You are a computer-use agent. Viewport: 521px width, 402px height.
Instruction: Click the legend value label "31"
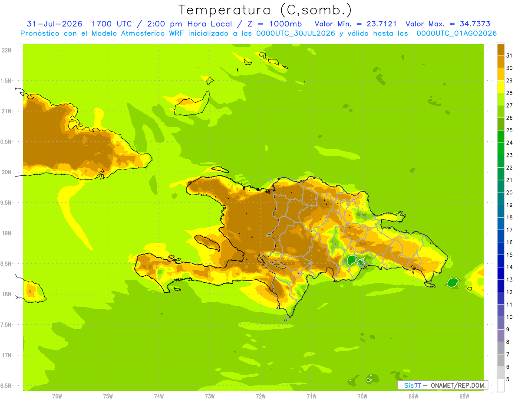pyautogui.click(x=509, y=56)
